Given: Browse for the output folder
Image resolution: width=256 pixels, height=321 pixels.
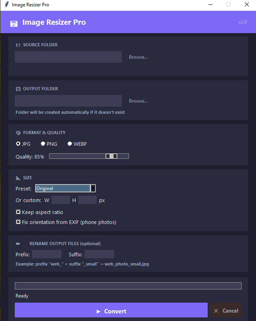Looking at the screenshot, I should [138, 101].
